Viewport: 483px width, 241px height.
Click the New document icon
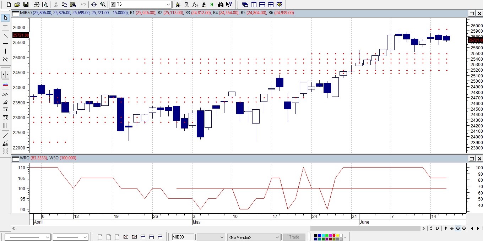click(x=9, y=4)
